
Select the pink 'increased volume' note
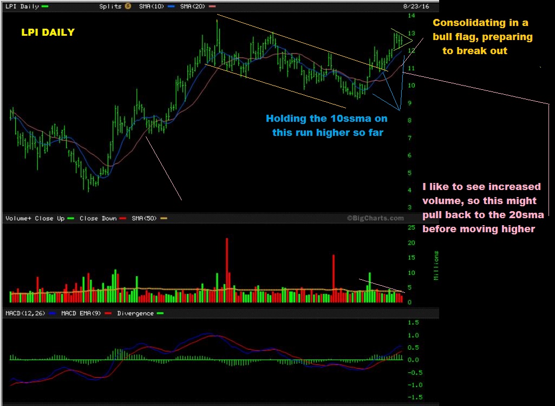point(482,208)
